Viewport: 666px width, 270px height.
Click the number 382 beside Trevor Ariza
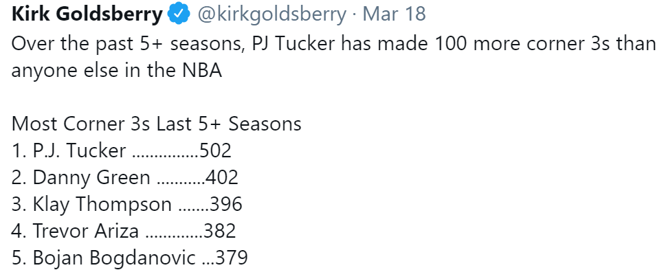coord(219,231)
